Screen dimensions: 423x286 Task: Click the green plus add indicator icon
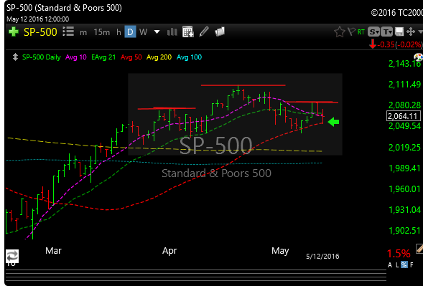click(x=13, y=32)
